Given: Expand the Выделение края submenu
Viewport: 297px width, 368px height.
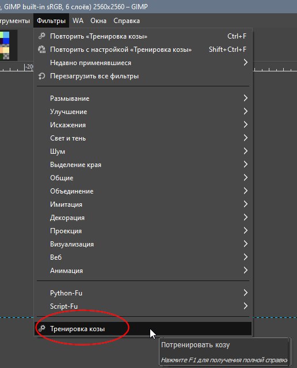Looking at the screenshot, I should pyautogui.click(x=143, y=165).
